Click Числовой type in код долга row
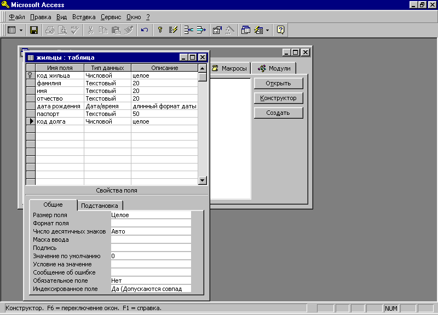 107,121
